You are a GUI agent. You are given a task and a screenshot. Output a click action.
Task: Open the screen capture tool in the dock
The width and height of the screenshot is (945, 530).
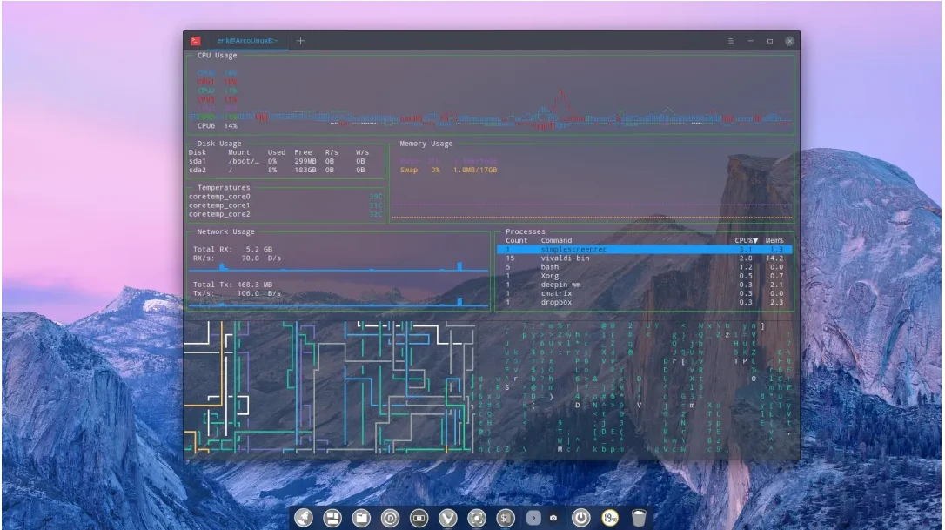click(475, 517)
